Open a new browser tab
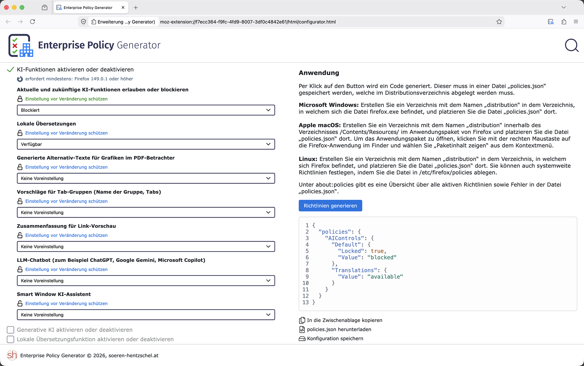This screenshot has height=366, width=584. tap(136, 7)
